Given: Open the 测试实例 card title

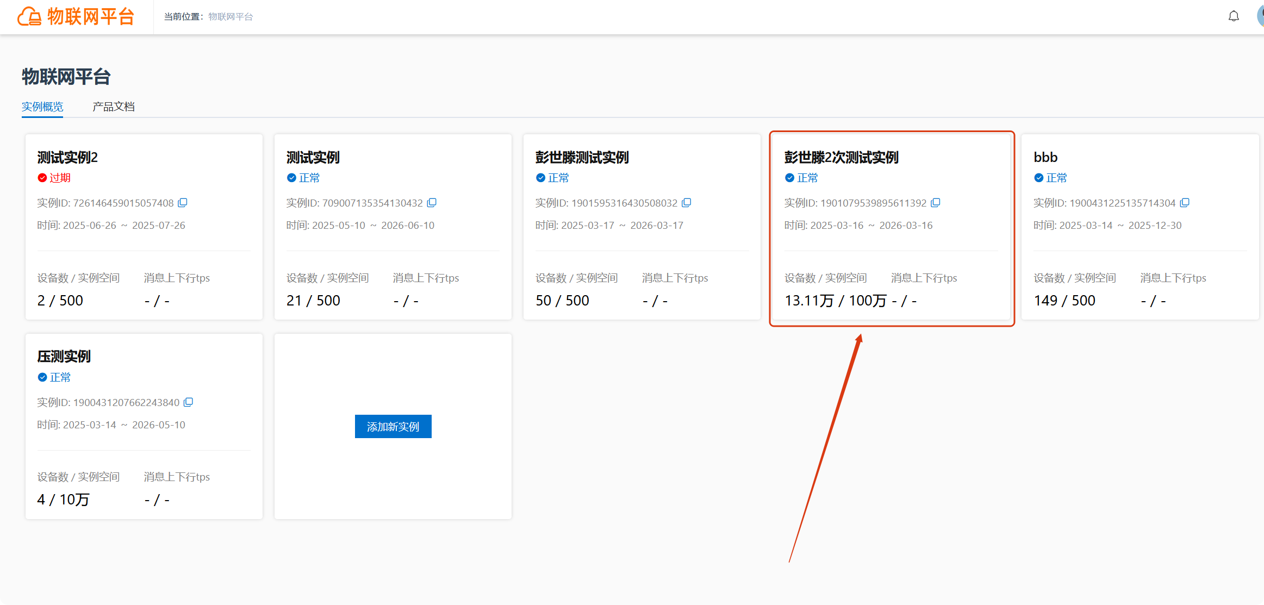Looking at the screenshot, I should coord(313,158).
